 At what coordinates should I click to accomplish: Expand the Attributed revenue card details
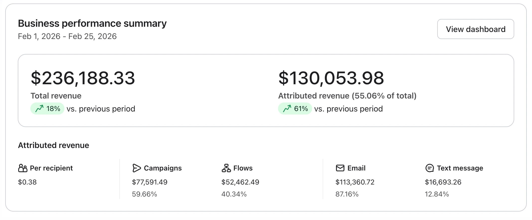click(331, 77)
